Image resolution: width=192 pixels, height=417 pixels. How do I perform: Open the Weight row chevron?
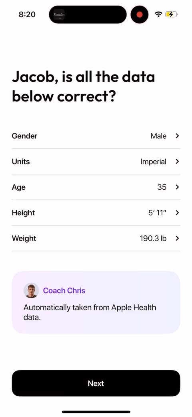click(178, 238)
